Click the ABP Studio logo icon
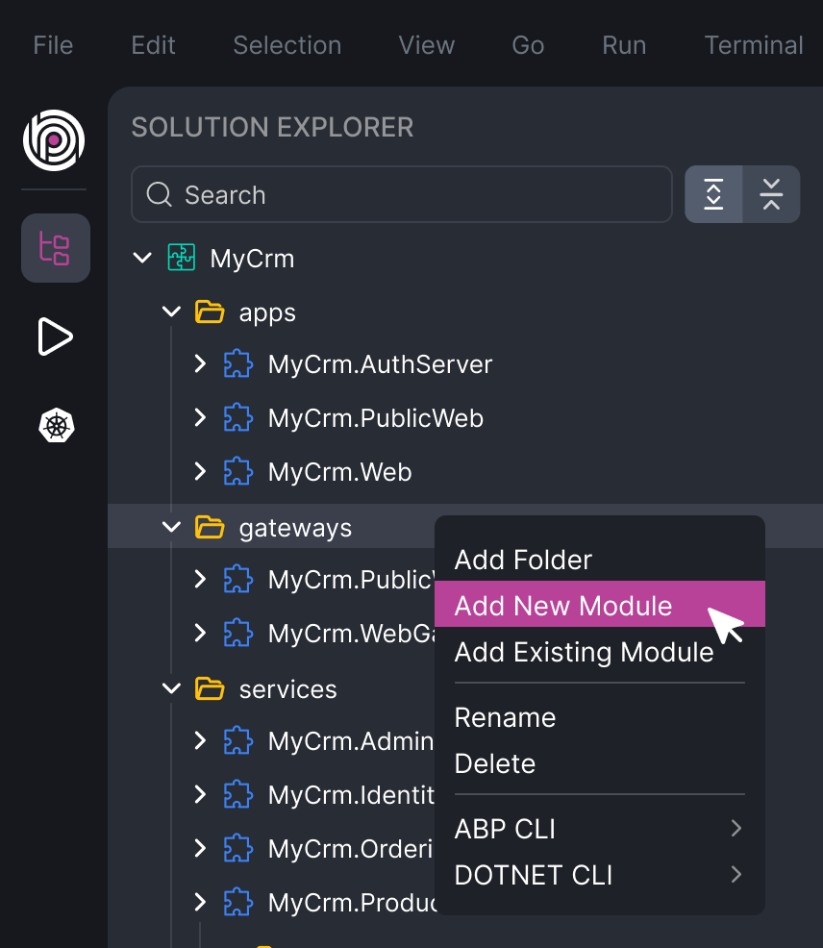823x948 pixels. coord(54,140)
